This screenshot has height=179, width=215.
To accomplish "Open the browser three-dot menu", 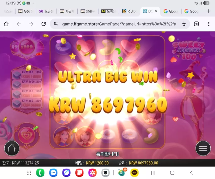I will 209,24.
